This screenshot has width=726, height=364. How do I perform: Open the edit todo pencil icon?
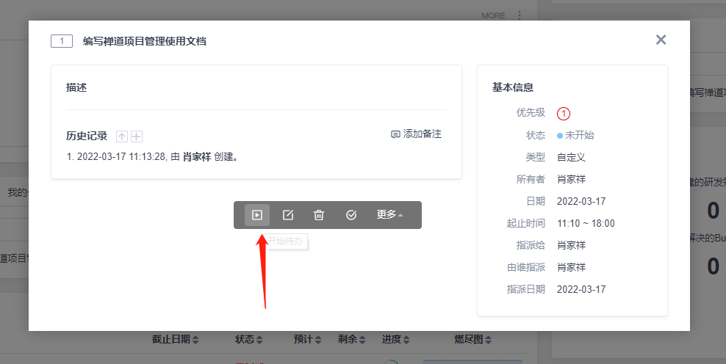[288, 215]
